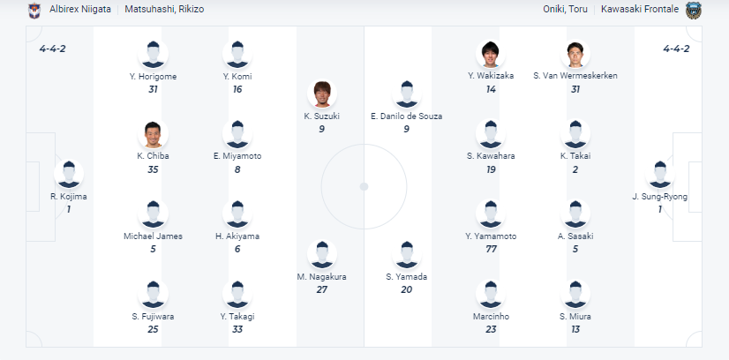Click Y. Horigome's player avatar
This screenshot has height=360, width=729.
coord(153,55)
